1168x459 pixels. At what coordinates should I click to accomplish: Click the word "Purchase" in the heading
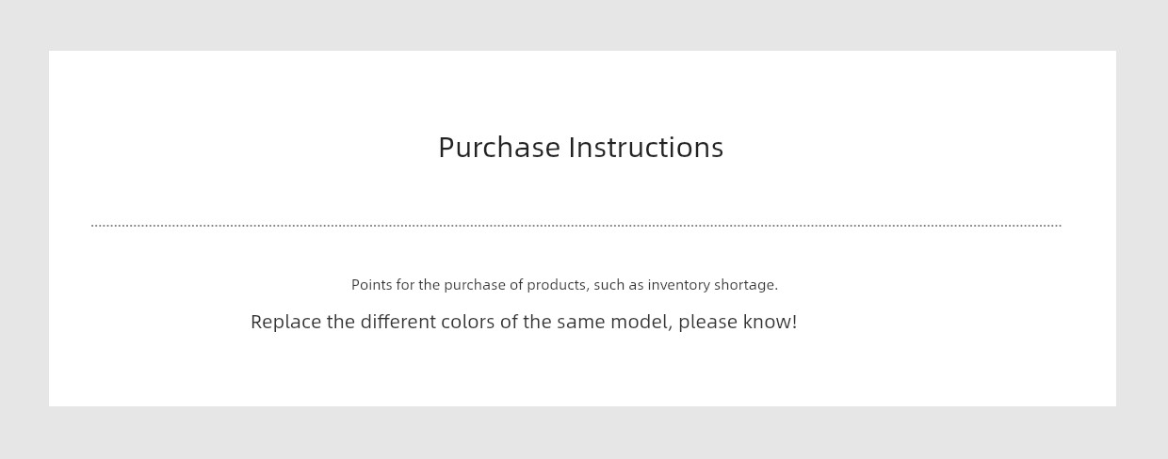(499, 148)
